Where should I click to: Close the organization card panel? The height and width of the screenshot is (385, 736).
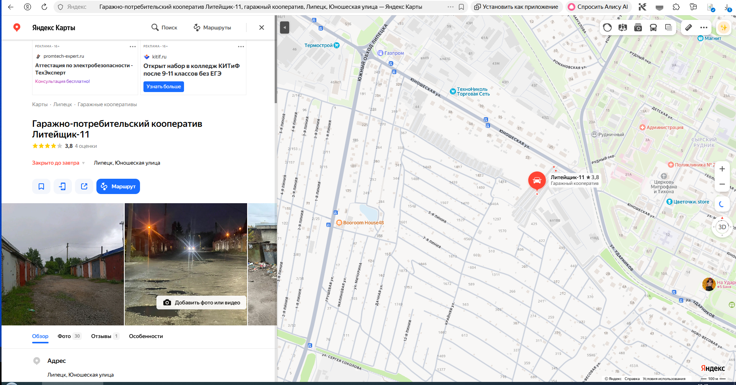point(262,27)
